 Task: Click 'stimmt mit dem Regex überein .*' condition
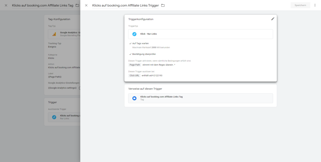click(159, 65)
